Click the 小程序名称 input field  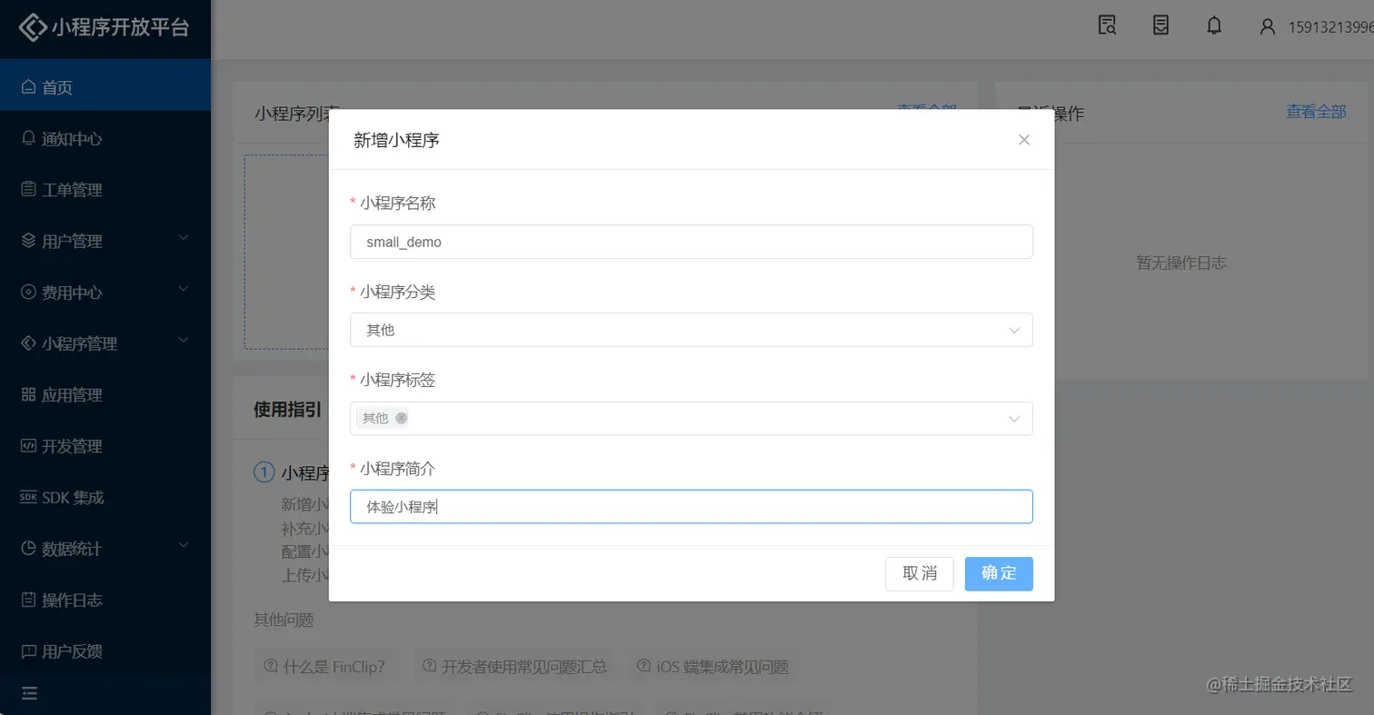point(692,242)
